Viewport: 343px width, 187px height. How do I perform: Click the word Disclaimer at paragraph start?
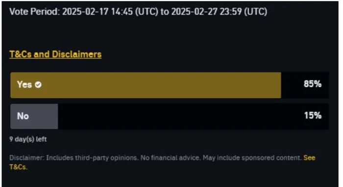(x=26, y=158)
